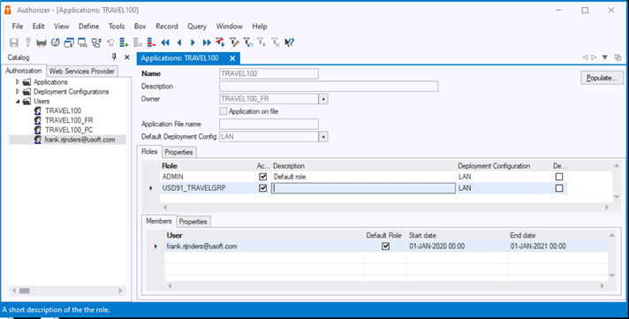Click the SQL window toolbar icon
The width and height of the screenshot is (629, 319).
(83, 42)
